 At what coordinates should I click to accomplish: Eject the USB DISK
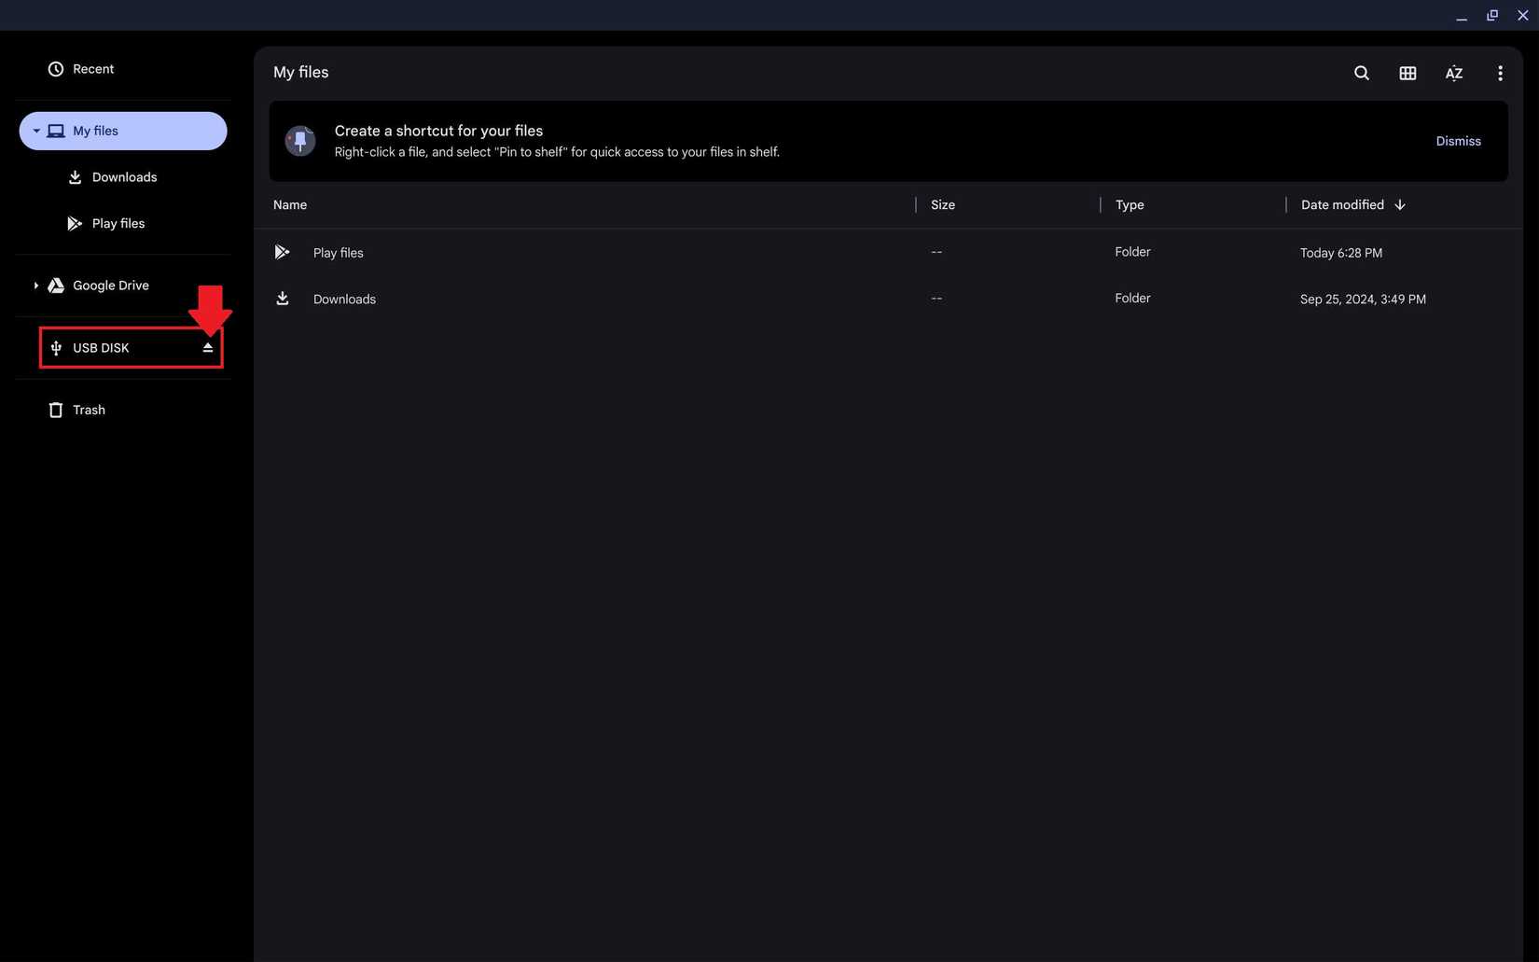point(208,348)
